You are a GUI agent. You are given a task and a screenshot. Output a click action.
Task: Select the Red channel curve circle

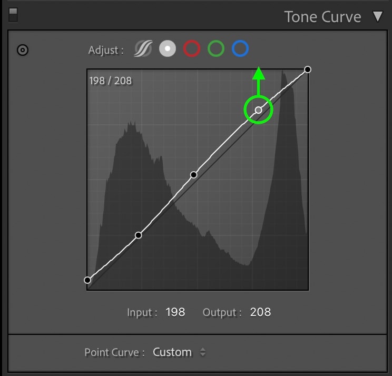click(192, 48)
